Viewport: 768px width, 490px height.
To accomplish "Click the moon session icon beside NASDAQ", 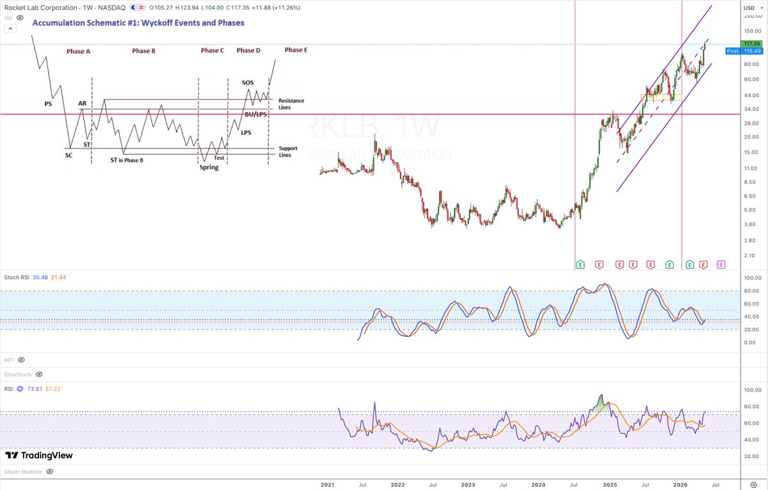I will (132, 8).
